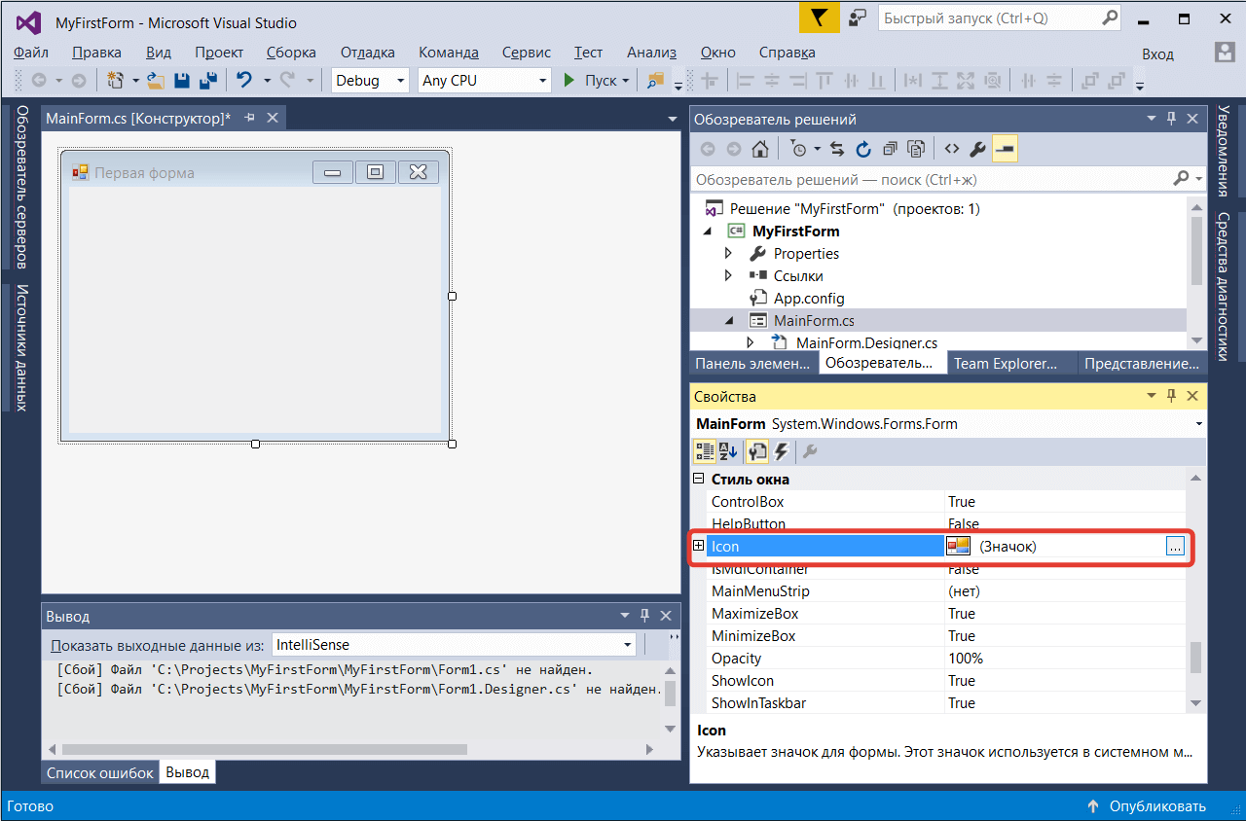Viewport: 1246px width, 821px height.
Task: Toggle Categorized view in the Properties toolbar
Action: (x=703, y=451)
